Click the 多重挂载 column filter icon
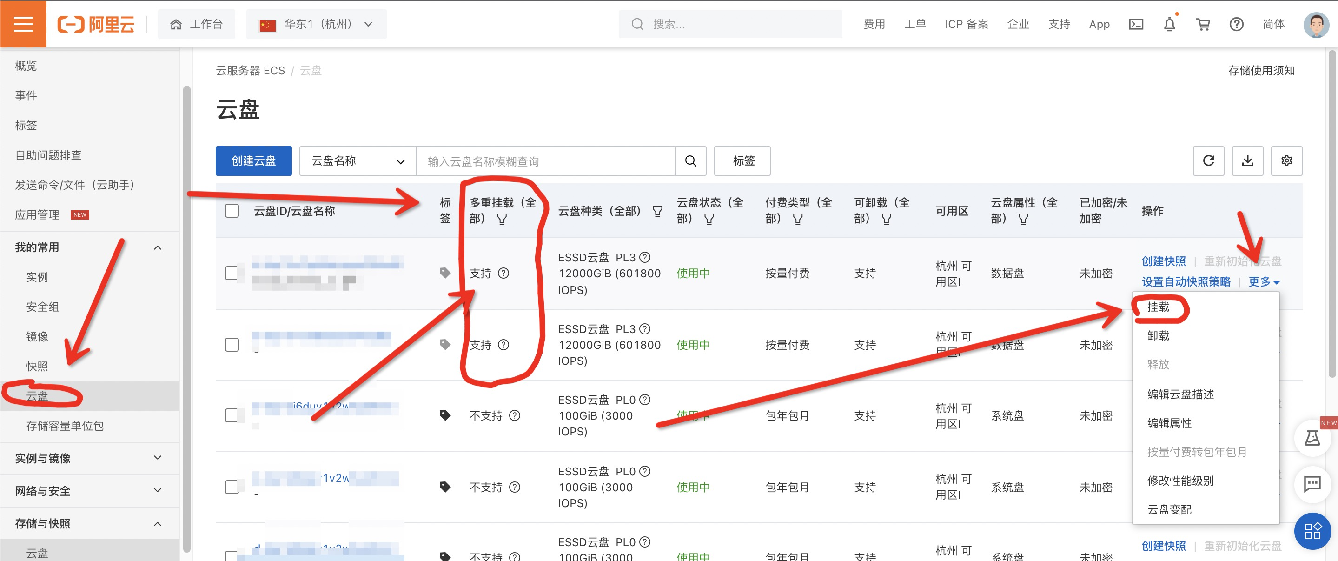The width and height of the screenshot is (1338, 561). pos(502,219)
